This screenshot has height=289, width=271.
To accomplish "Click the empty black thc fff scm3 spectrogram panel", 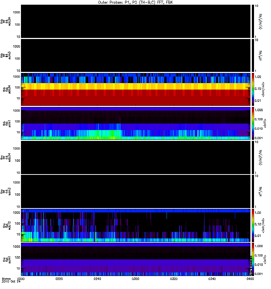I will [x=135, y=191].
